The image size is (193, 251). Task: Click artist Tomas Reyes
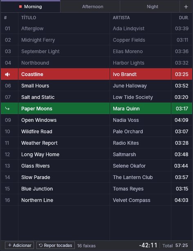click(128, 189)
